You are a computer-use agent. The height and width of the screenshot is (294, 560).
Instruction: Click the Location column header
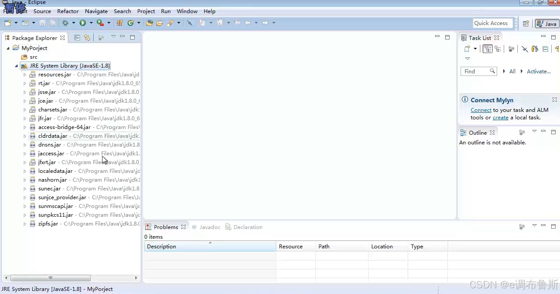tap(388, 246)
